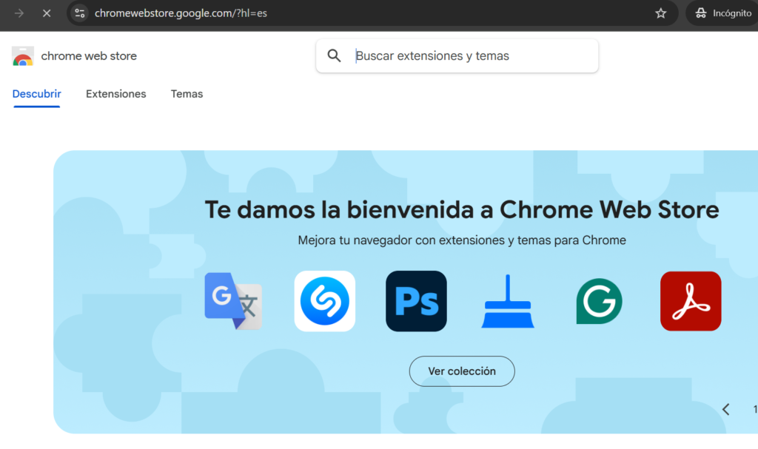758x449 pixels.
Task: Open the Grammarly green G icon
Action: click(x=599, y=301)
